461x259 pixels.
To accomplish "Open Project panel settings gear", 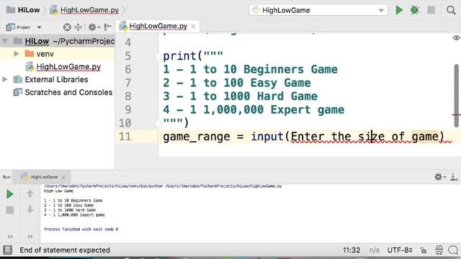I will (94, 27).
